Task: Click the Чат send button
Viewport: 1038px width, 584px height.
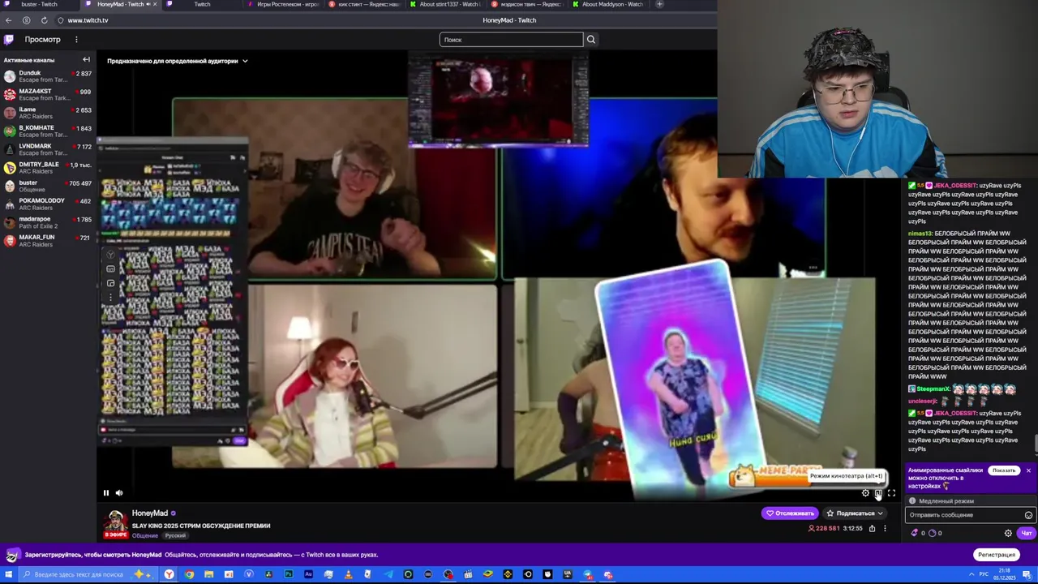Action: [1026, 533]
